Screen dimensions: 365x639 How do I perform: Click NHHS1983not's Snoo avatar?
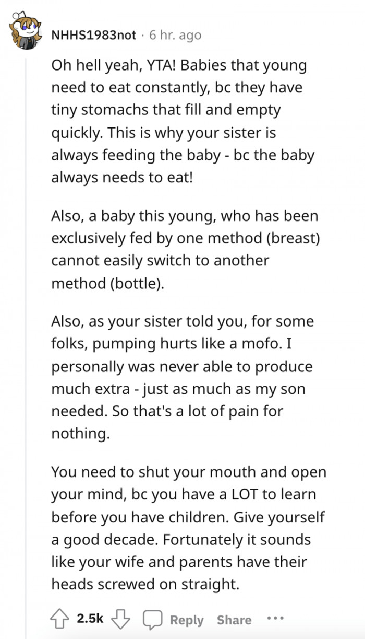[x=25, y=32]
